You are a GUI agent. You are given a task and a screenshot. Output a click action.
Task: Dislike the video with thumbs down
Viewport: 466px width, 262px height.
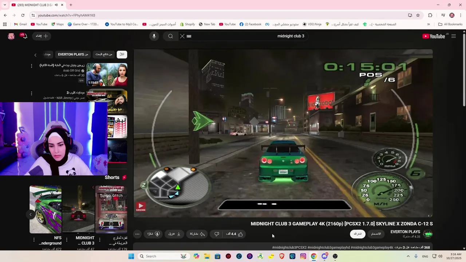(217, 234)
